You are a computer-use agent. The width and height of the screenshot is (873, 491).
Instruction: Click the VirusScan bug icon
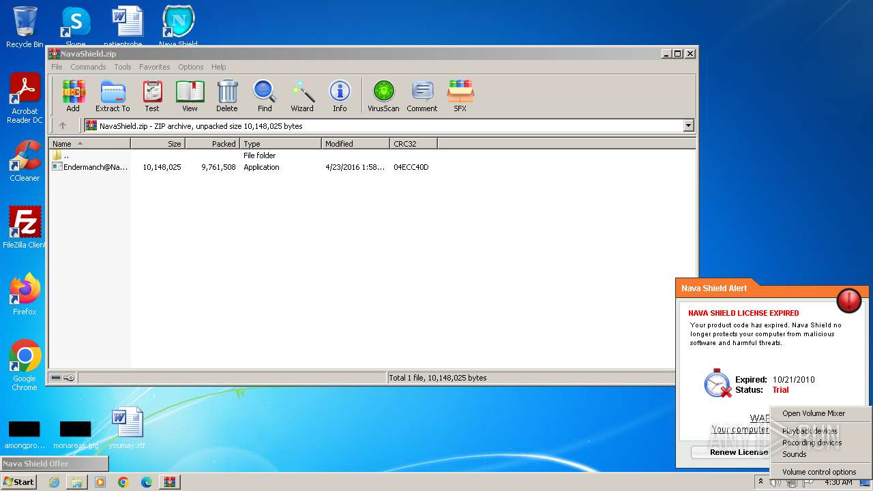point(383,95)
